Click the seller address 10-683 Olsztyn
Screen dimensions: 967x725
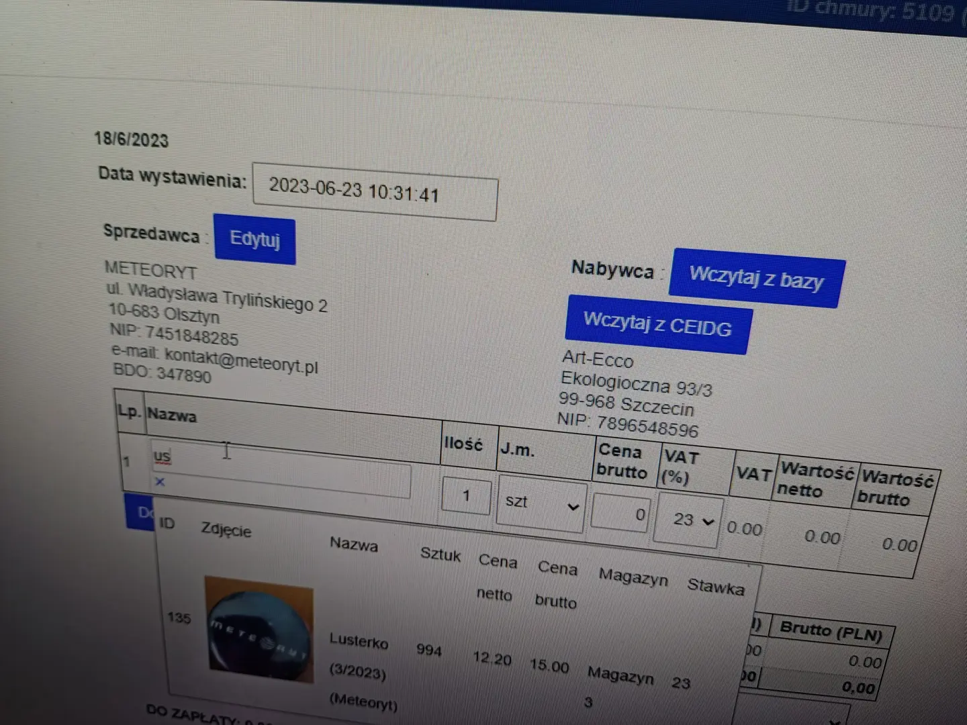click(x=164, y=313)
